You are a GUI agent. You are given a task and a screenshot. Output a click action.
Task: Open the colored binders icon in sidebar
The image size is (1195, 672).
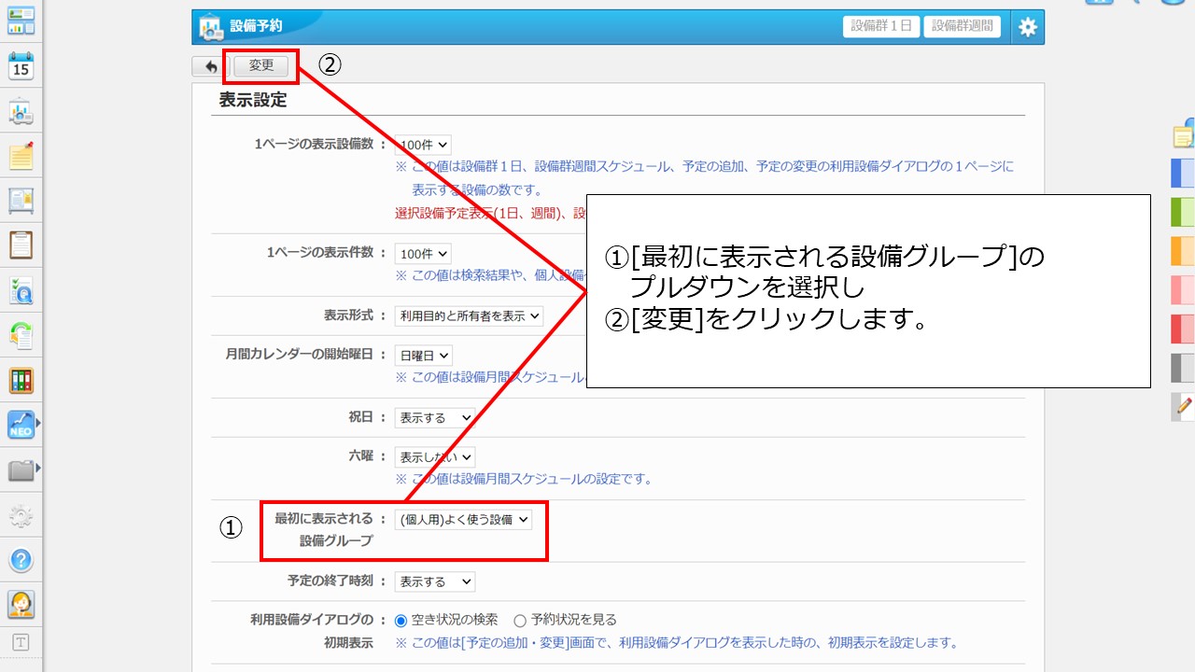click(21, 380)
